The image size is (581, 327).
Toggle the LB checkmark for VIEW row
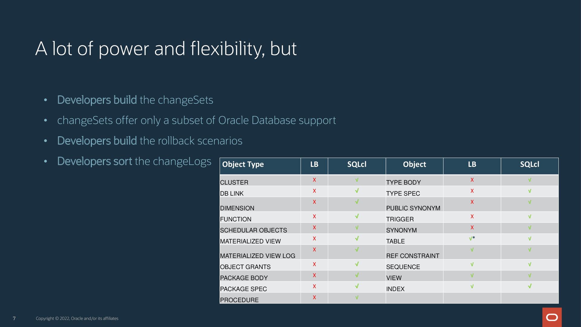471,276
